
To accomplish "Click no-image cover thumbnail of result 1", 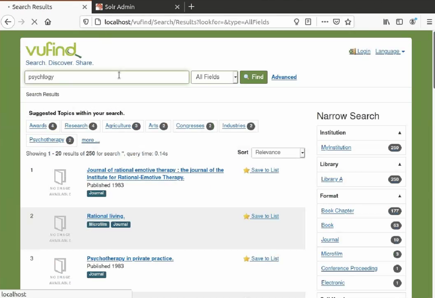I will pyautogui.click(x=60, y=182).
